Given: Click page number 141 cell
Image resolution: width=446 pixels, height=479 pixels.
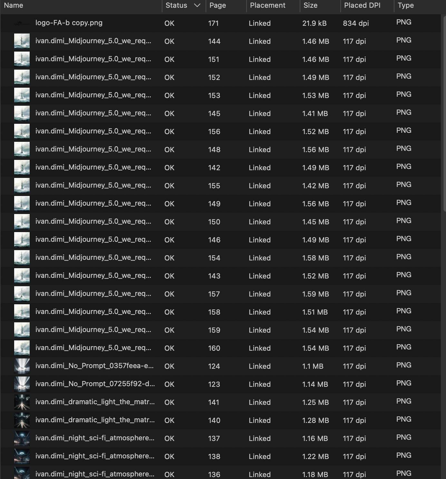Looking at the screenshot, I should pos(214,402).
